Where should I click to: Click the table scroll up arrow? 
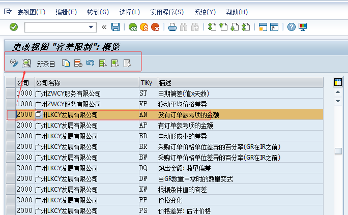click(338, 92)
